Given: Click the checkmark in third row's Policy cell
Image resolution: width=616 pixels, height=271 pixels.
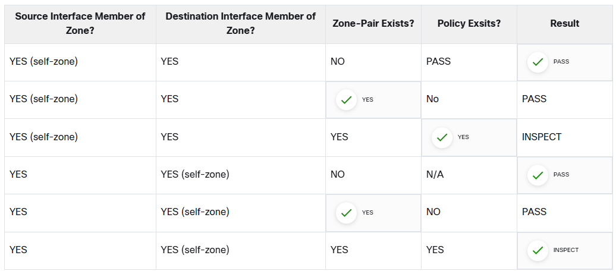Looking at the screenshot, I should point(442,137).
